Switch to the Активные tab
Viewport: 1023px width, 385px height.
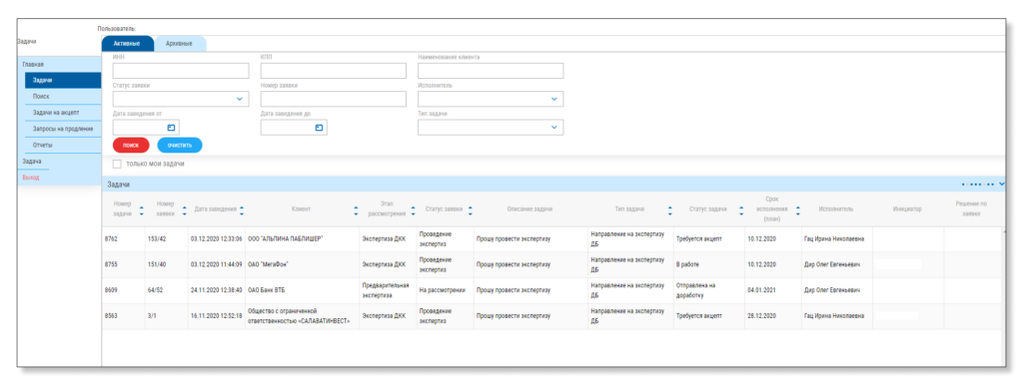[x=127, y=44]
